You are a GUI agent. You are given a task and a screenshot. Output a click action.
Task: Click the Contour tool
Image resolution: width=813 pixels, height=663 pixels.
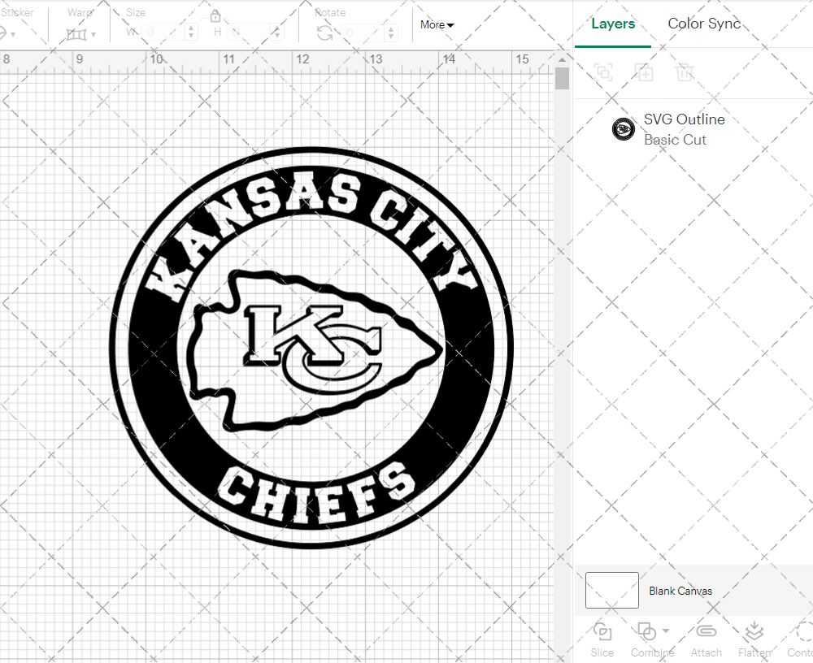(x=801, y=639)
